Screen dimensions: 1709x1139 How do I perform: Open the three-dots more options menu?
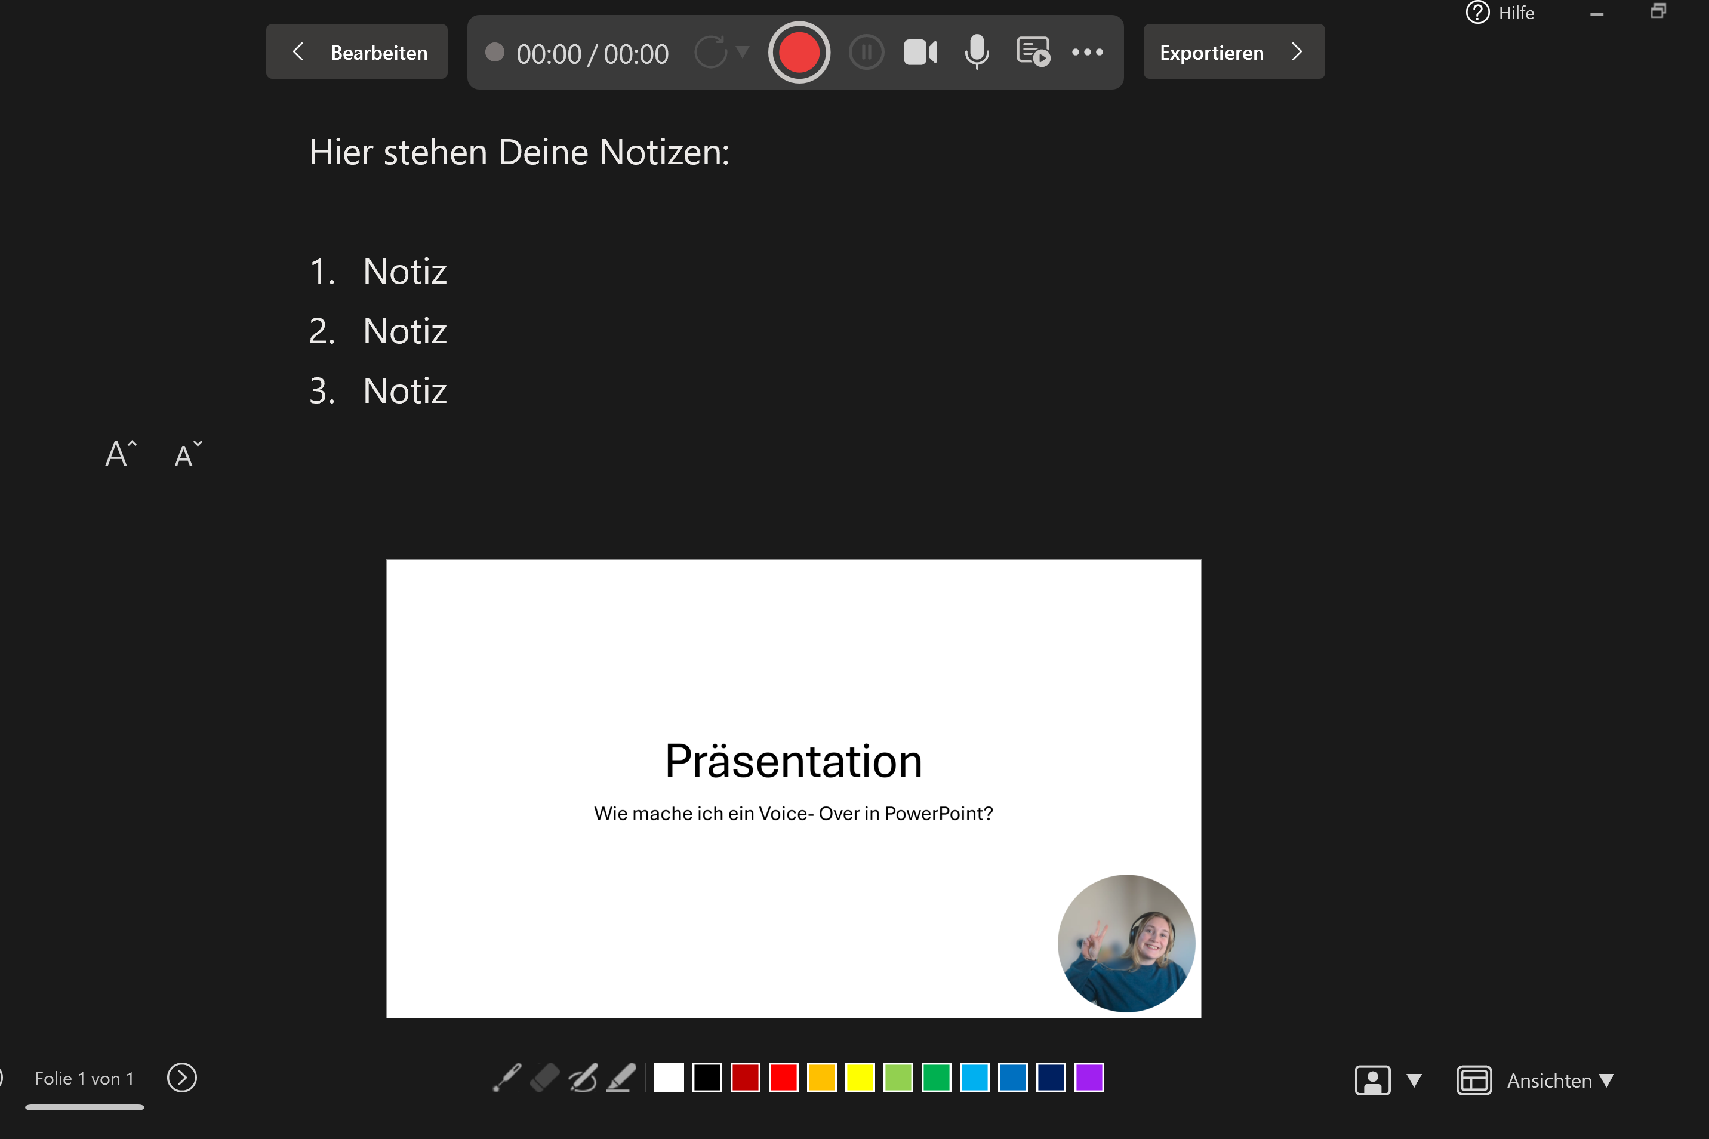coord(1087,53)
